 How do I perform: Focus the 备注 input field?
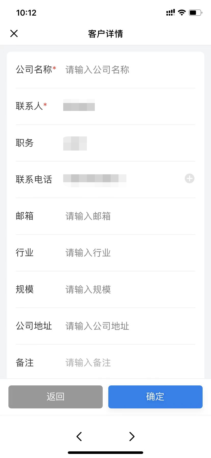(x=127, y=363)
